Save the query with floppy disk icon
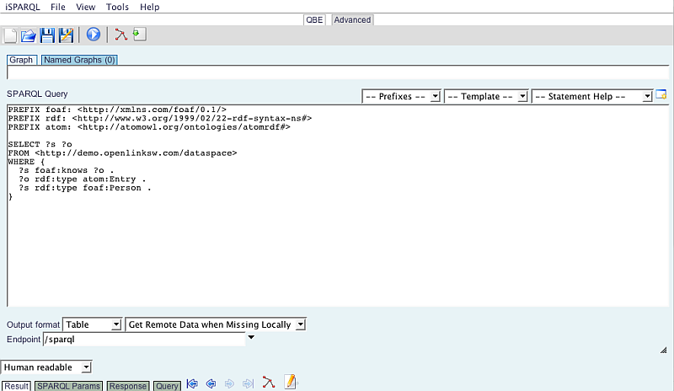The image size is (674, 391). pyautogui.click(x=47, y=35)
